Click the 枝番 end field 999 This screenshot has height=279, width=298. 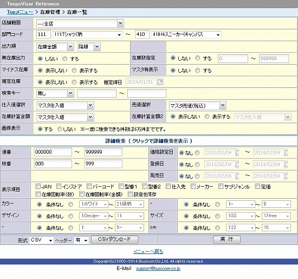coord(103,164)
